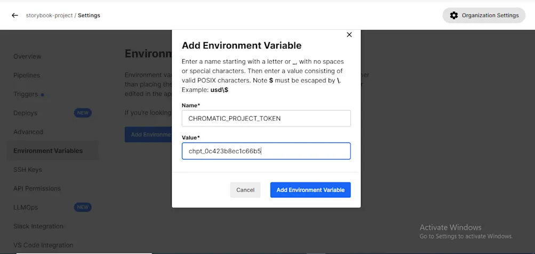
Task: Open the Deploys settings section
Action: coord(25,113)
